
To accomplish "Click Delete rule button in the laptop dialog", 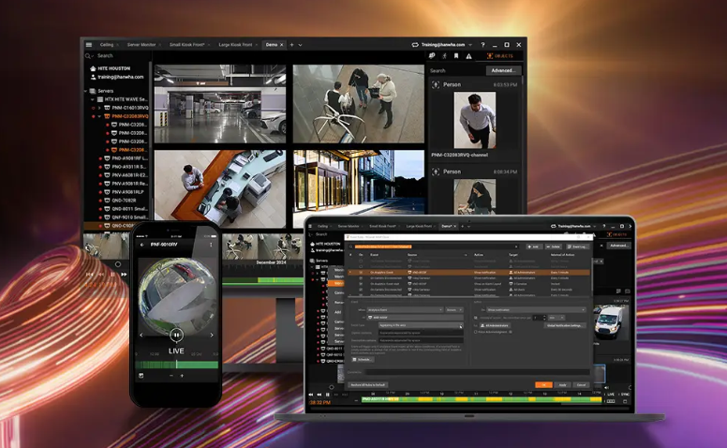I will click(x=554, y=246).
